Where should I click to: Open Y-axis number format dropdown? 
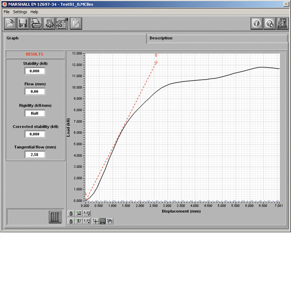[x=87, y=221]
